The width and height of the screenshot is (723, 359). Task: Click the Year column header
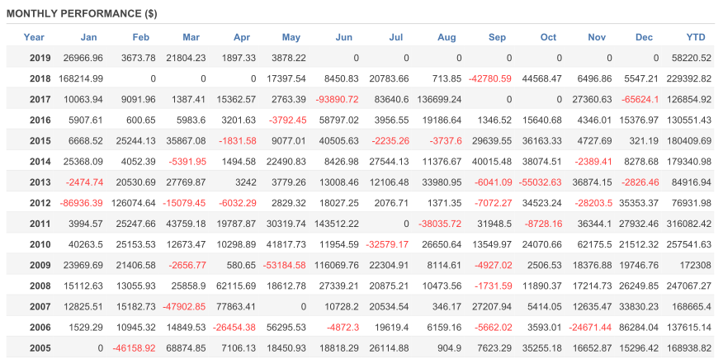point(34,37)
